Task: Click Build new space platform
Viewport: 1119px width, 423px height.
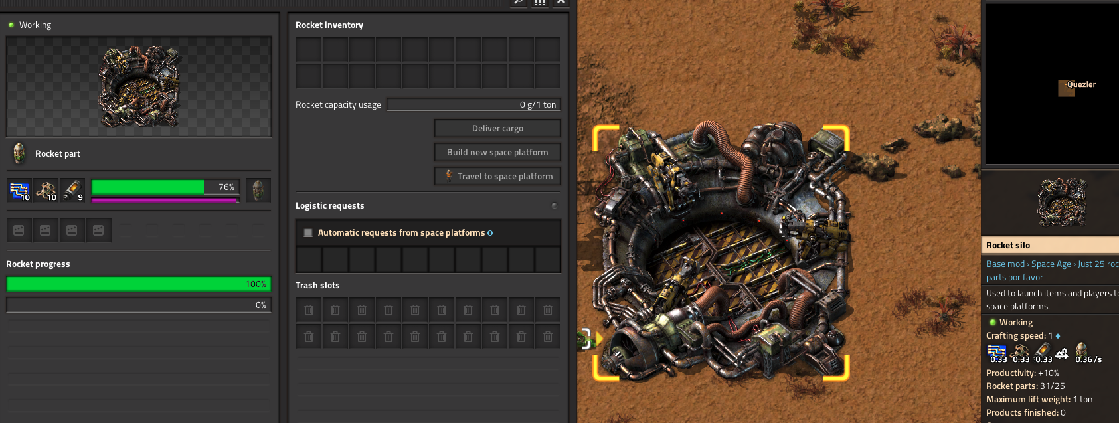Action: click(497, 152)
